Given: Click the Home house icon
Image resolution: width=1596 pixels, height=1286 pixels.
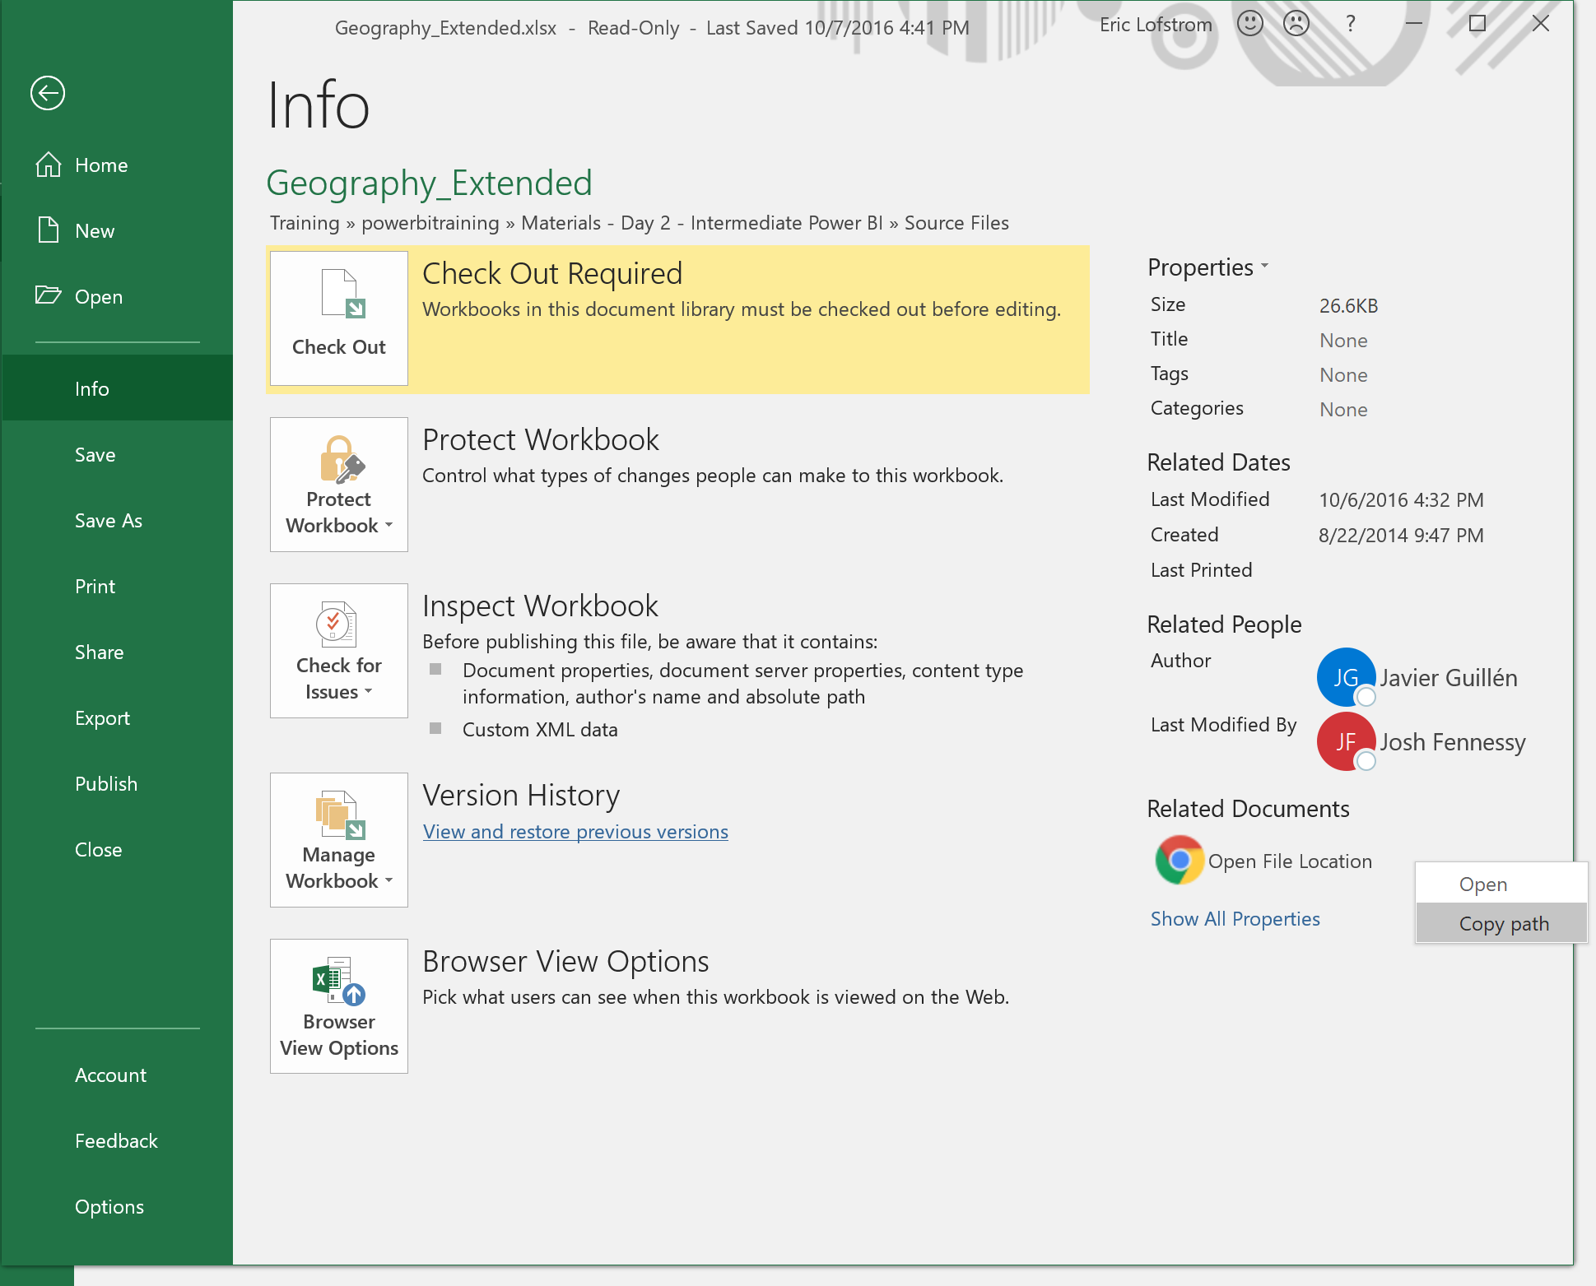Looking at the screenshot, I should (x=49, y=165).
